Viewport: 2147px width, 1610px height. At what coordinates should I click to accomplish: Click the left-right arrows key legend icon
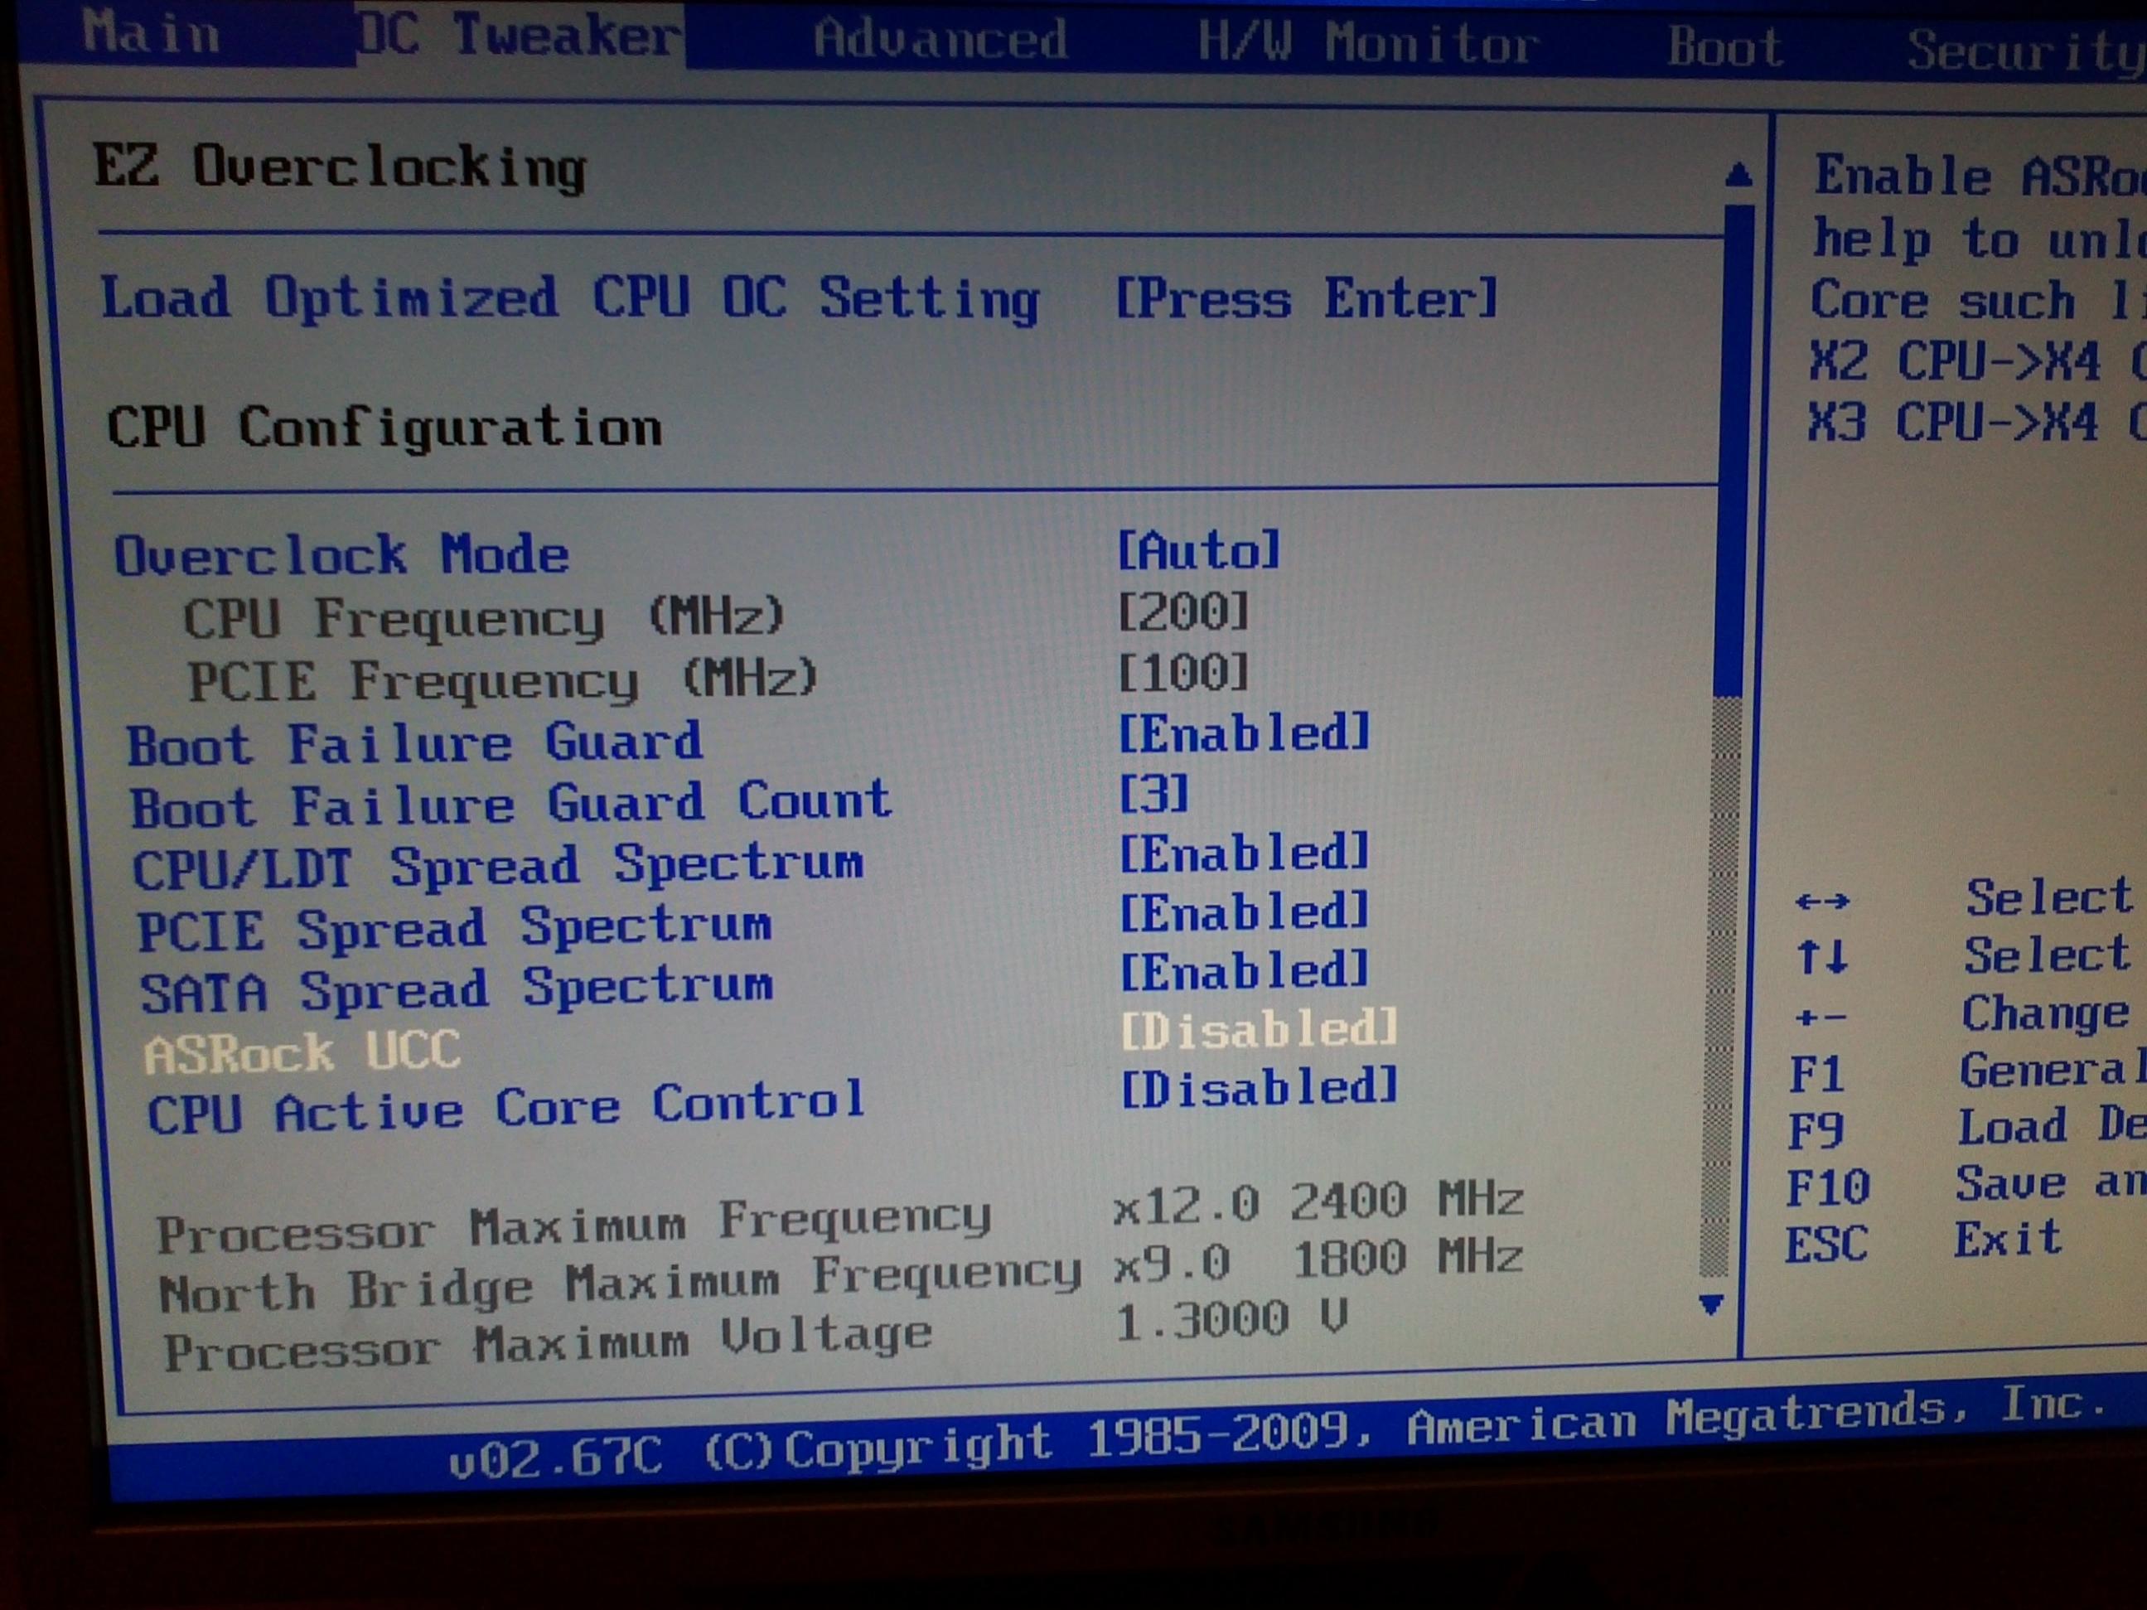coord(1822,902)
